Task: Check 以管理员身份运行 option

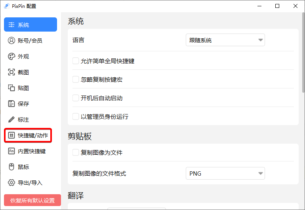Action: [76, 116]
